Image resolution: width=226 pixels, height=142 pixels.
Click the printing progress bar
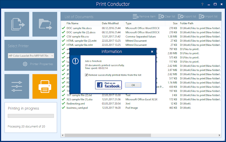tap(31, 116)
